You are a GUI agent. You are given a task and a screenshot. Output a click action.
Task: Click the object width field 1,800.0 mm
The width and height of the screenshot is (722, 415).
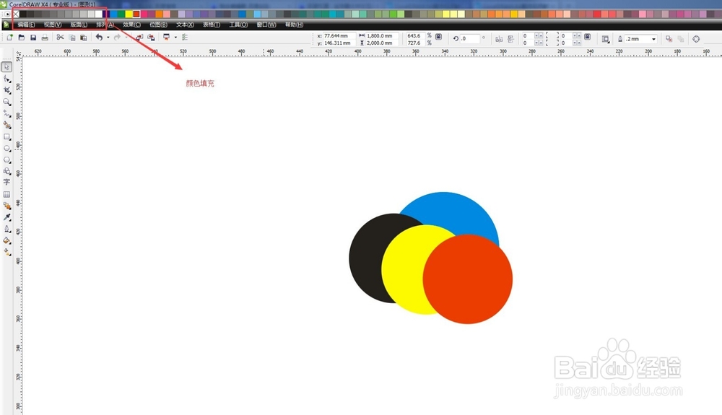point(382,36)
